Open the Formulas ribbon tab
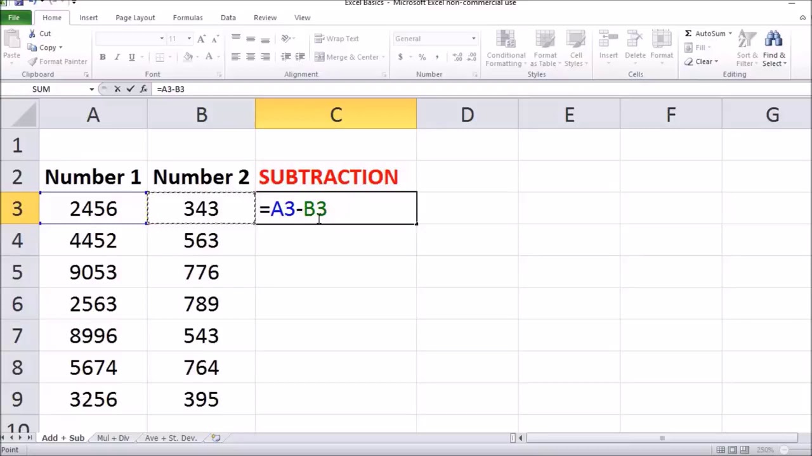812x456 pixels. point(188,18)
